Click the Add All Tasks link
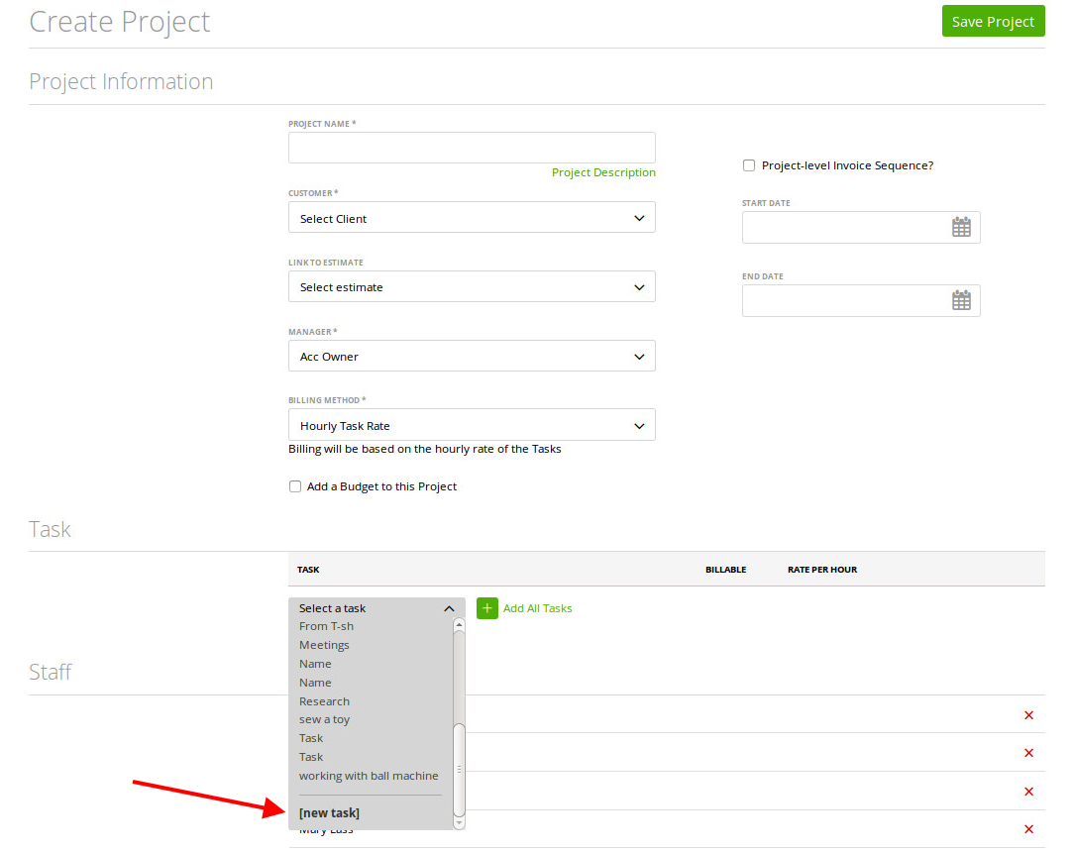Image resolution: width=1074 pixels, height=853 pixels. click(538, 607)
